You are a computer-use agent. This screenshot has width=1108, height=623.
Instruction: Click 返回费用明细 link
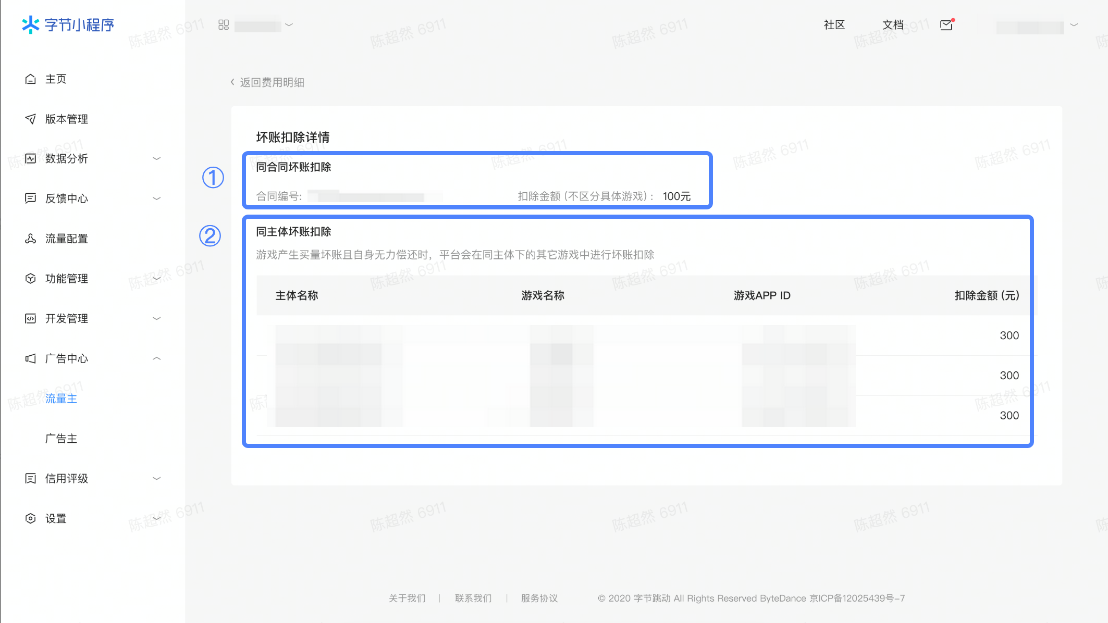(272, 82)
